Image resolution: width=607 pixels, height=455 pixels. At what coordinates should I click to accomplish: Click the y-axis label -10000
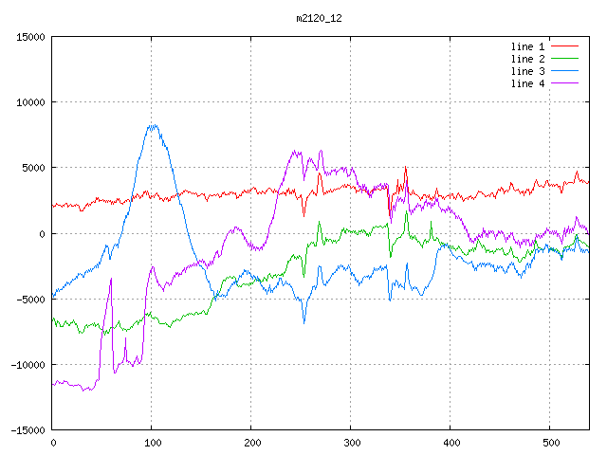click(28, 365)
